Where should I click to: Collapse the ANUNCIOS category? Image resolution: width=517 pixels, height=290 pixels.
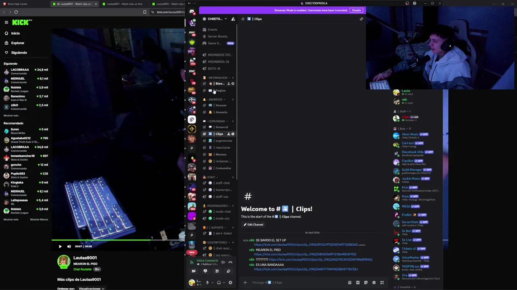pos(214,99)
